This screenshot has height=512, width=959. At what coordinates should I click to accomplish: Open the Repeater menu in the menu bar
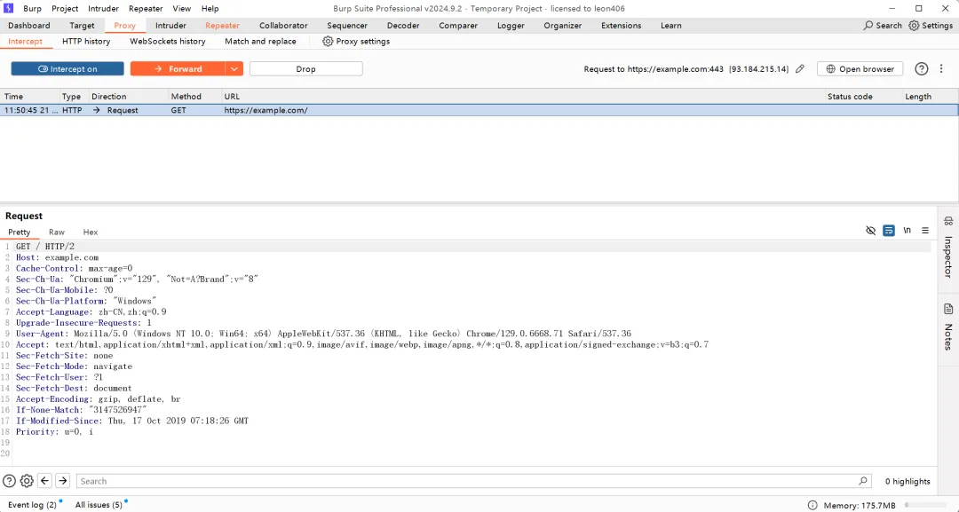tap(146, 9)
